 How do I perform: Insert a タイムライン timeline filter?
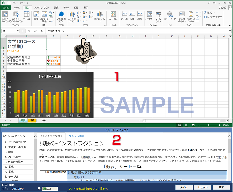158,17
